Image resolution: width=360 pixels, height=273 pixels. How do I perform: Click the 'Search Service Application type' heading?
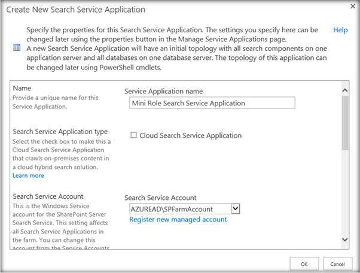pyautogui.click(x=60, y=131)
